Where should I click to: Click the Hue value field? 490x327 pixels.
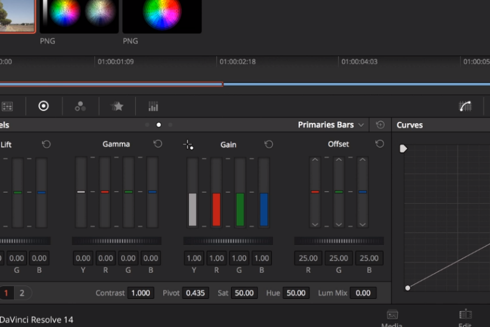click(x=296, y=293)
